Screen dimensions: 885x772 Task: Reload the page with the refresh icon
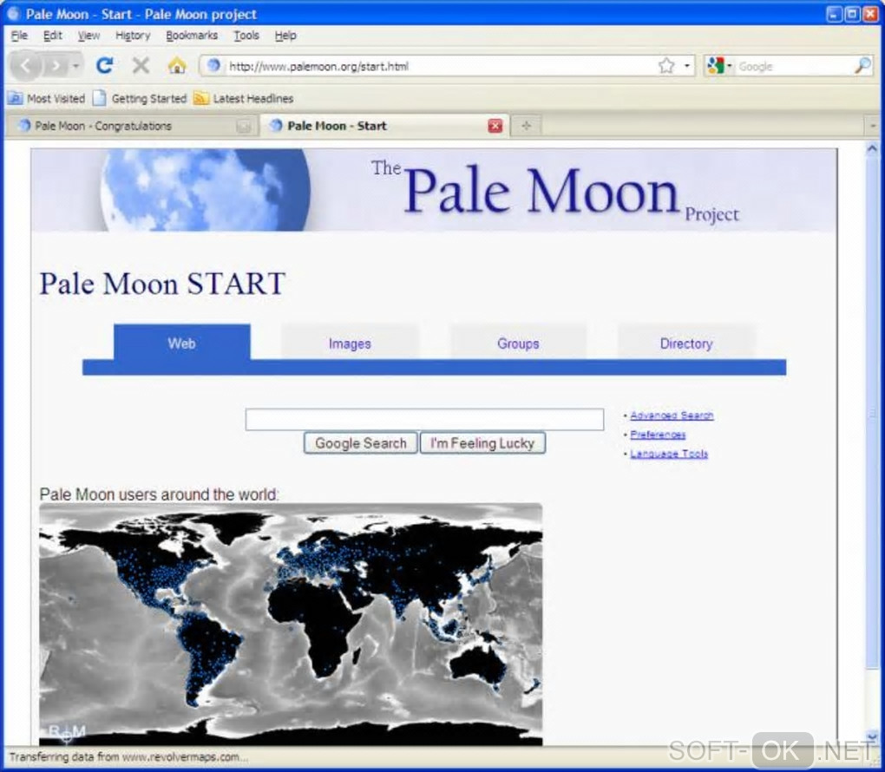tap(104, 66)
